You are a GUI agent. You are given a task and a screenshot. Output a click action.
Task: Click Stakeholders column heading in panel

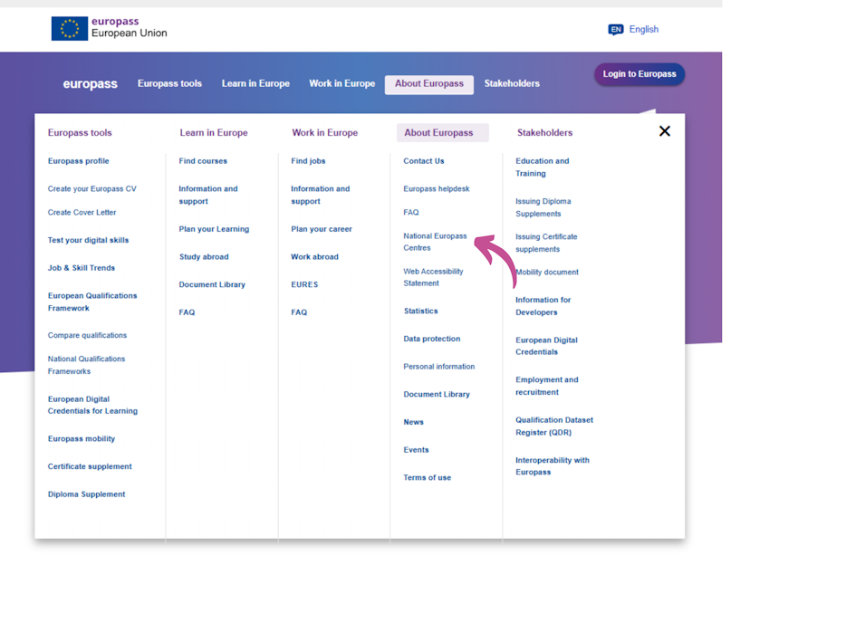click(544, 133)
